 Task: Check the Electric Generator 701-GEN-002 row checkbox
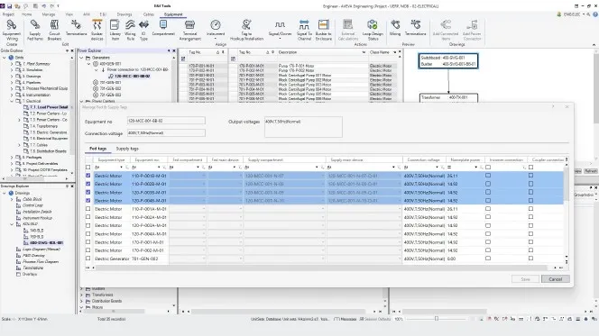[x=88, y=259]
